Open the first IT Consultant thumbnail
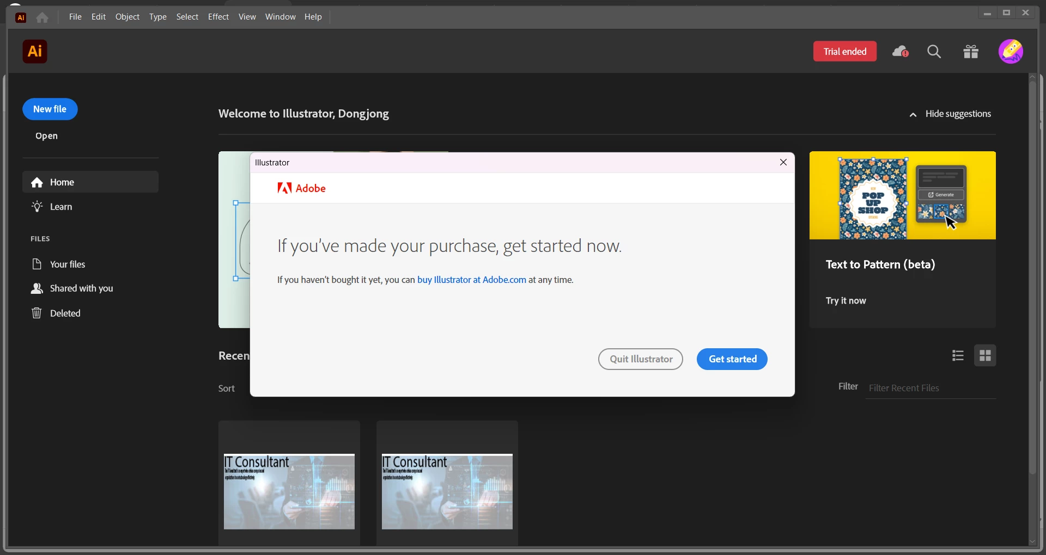 289,492
